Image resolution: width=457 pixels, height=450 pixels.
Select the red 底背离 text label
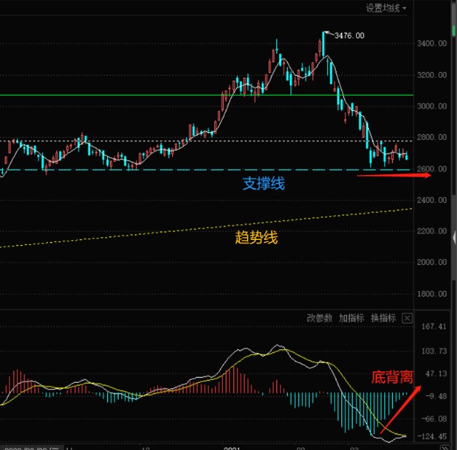[x=392, y=377]
